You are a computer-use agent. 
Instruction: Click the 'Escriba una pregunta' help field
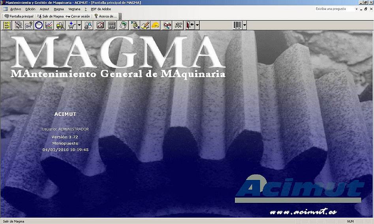[x=335, y=9]
